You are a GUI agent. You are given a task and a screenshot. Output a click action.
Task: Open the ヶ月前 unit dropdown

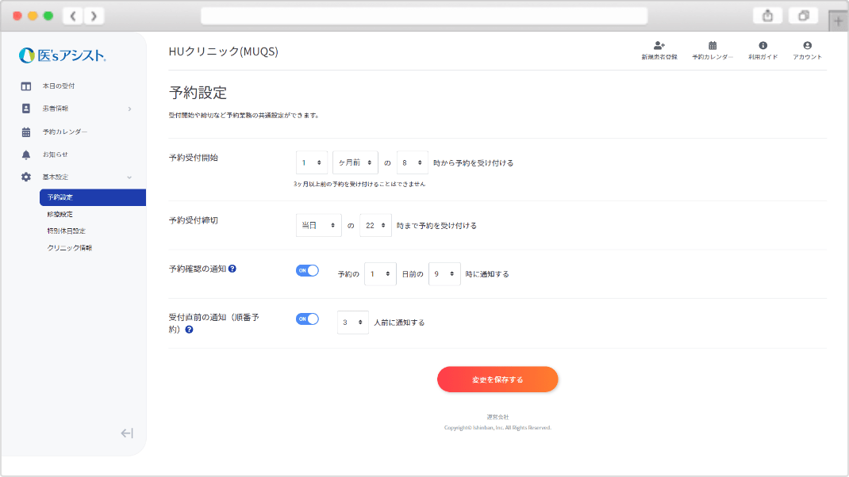[x=355, y=162]
